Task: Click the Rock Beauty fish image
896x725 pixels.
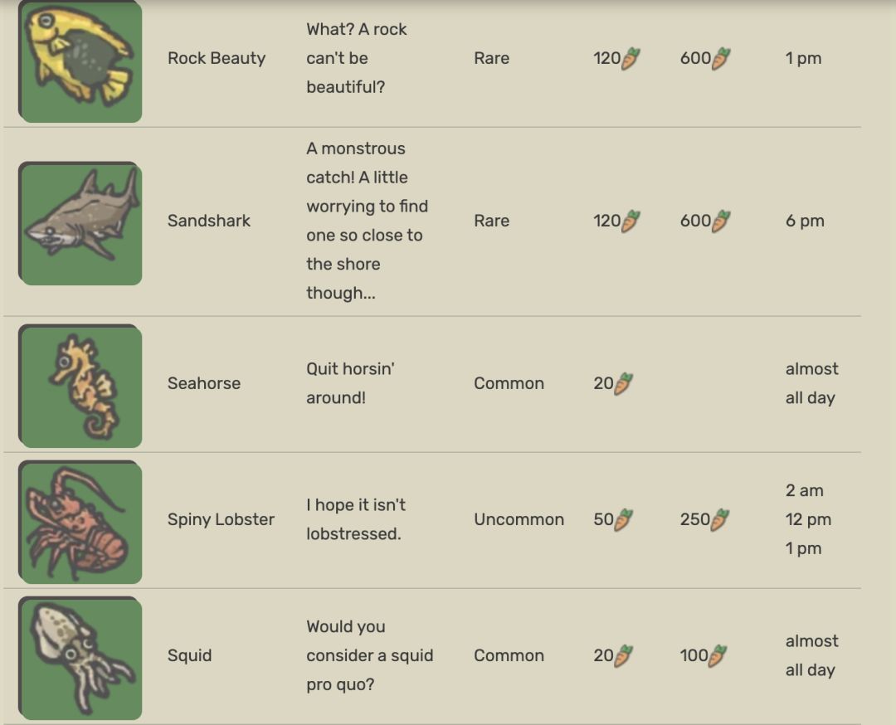Action: [x=80, y=61]
